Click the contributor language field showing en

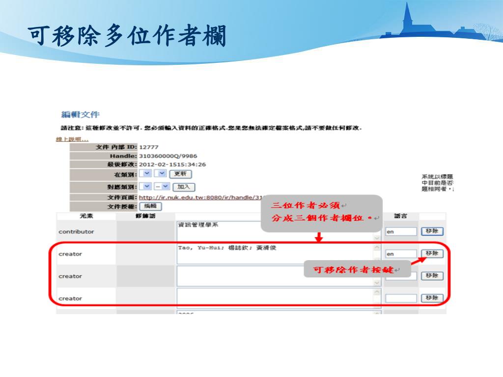[x=401, y=232]
